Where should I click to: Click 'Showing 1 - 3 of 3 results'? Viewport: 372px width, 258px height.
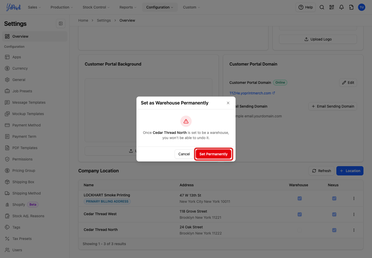pyautogui.click(x=104, y=244)
